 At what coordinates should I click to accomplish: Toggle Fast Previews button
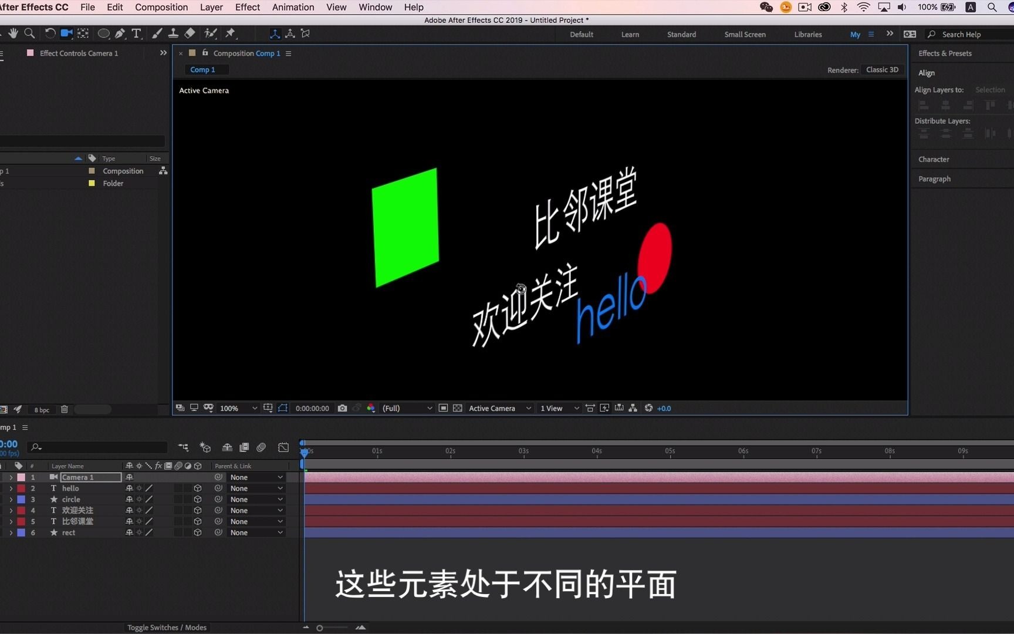click(604, 408)
